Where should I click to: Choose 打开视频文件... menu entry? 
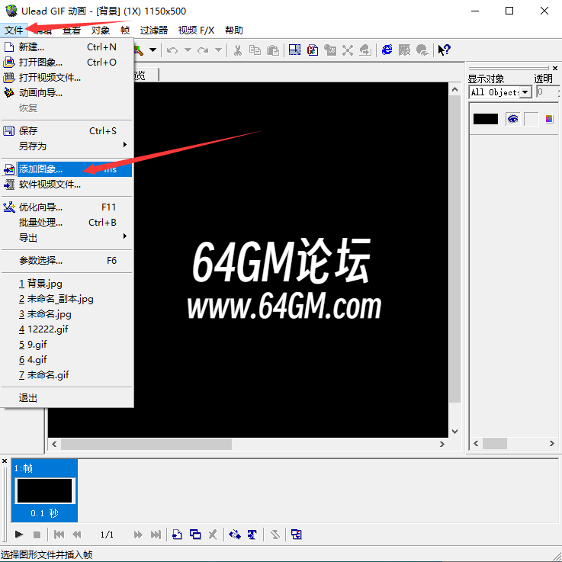tap(67, 78)
